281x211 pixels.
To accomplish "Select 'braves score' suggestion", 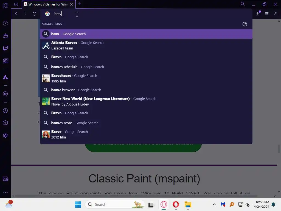I will [x=146, y=123].
